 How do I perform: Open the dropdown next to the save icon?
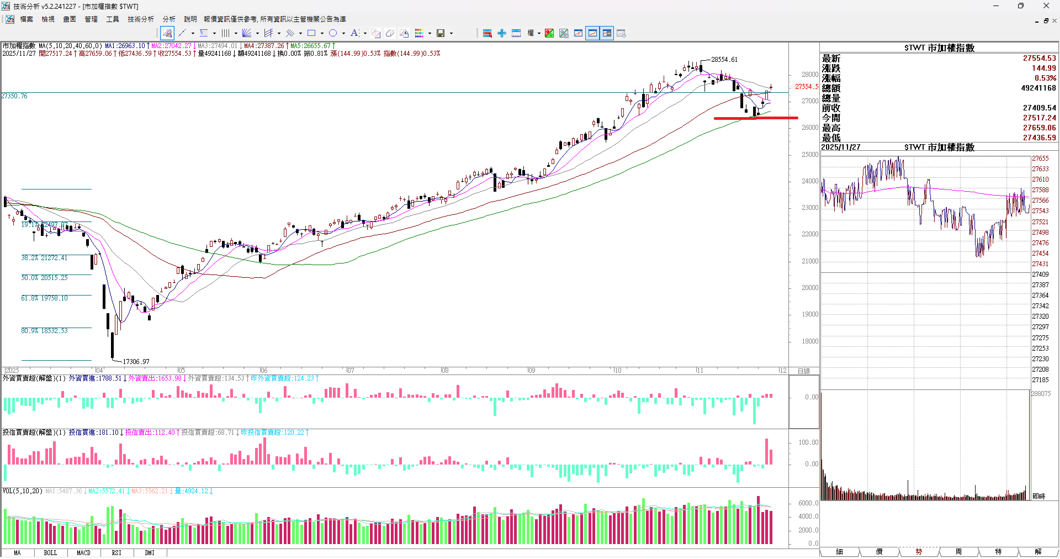point(451,33)
